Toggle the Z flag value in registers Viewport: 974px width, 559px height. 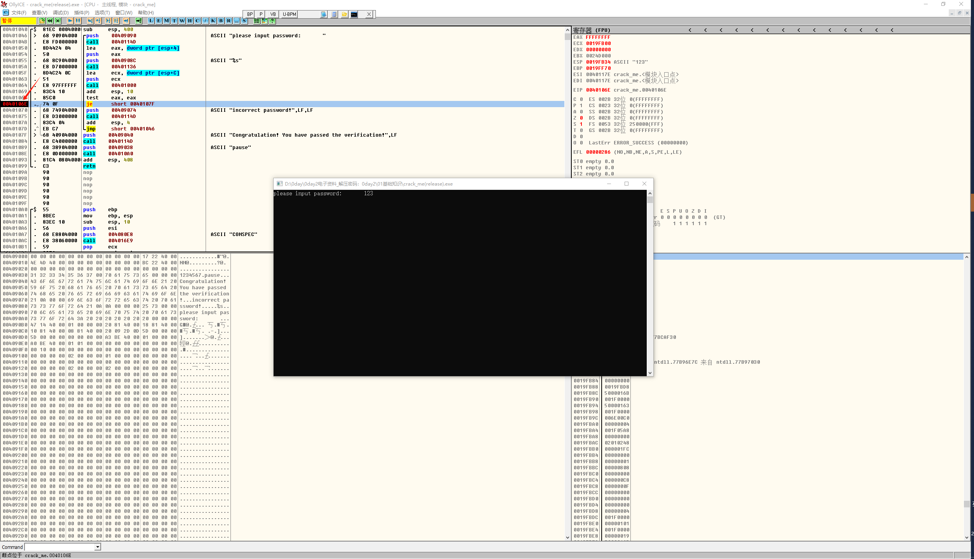[581, 118]
